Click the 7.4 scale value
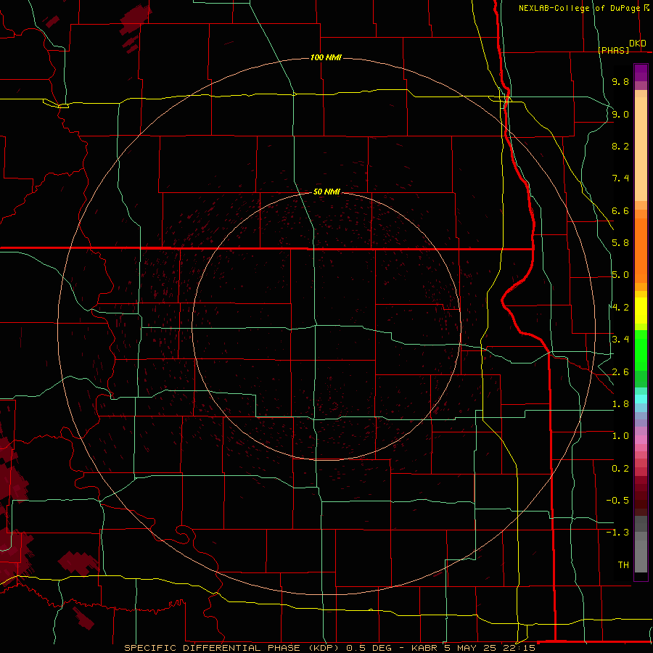The image size is (653, 653). pos(620,178)
